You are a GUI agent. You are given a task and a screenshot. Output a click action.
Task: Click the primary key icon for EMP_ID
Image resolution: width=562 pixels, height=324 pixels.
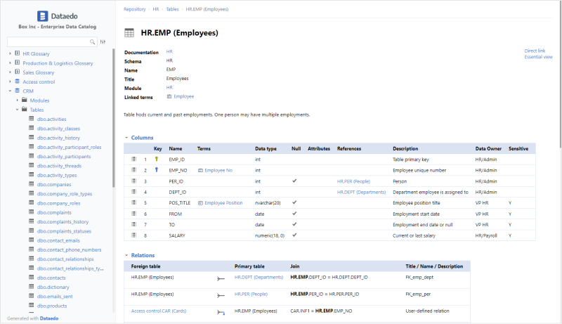click(x=157, y=160)
